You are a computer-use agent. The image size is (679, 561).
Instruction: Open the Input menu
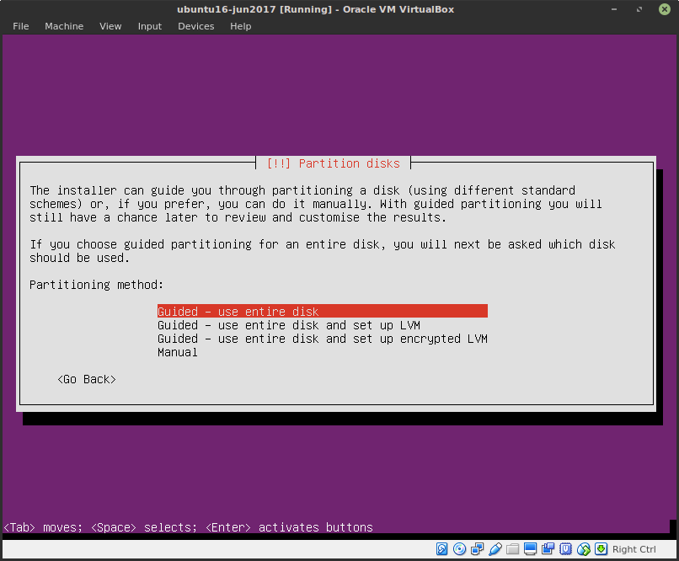coord(149,26)
